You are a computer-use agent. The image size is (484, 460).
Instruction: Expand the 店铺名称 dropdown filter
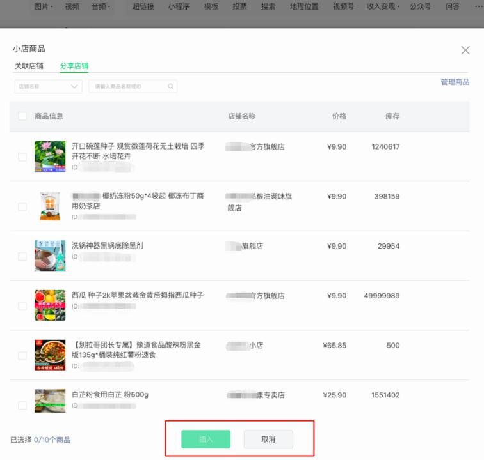[x=48, y=87]
